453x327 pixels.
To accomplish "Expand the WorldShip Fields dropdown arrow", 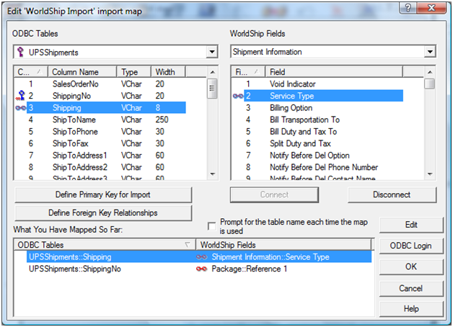I will [x=430, y=52].
